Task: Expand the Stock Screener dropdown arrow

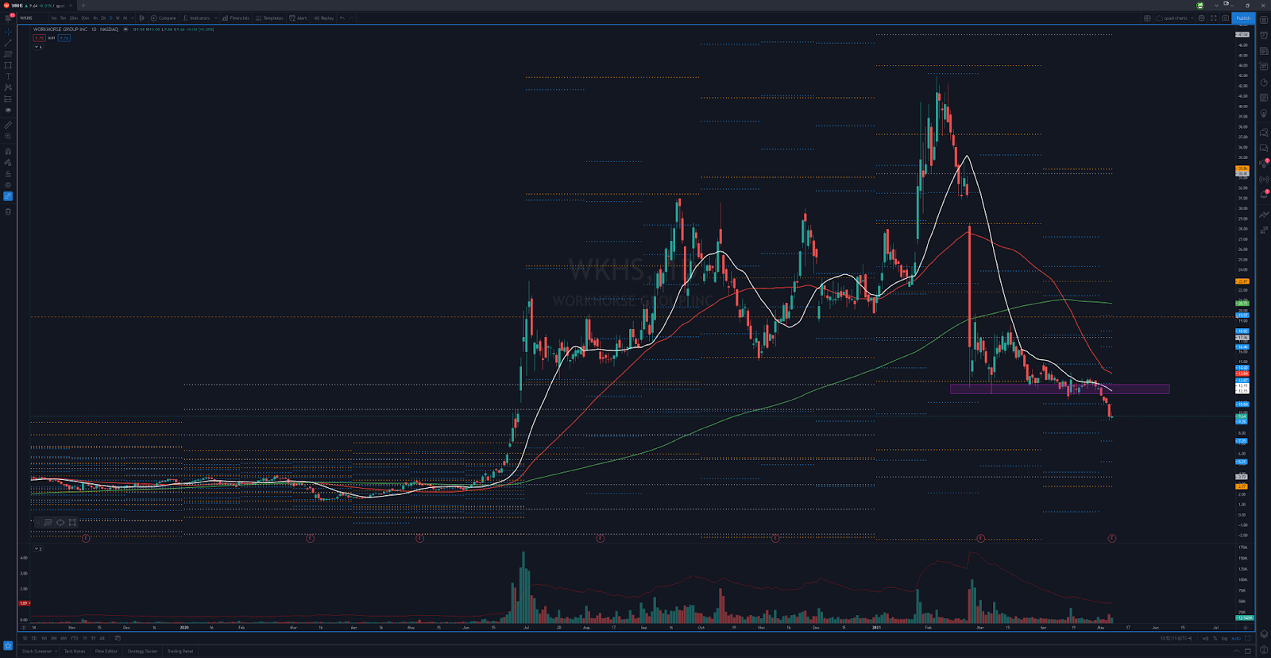Action: coord(56,651)
